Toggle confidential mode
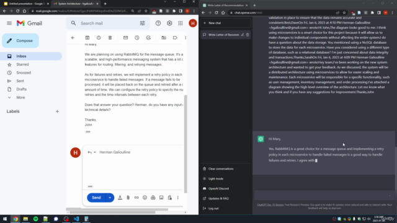This screenshot has width=397, height=223. [x=169, y=198]
